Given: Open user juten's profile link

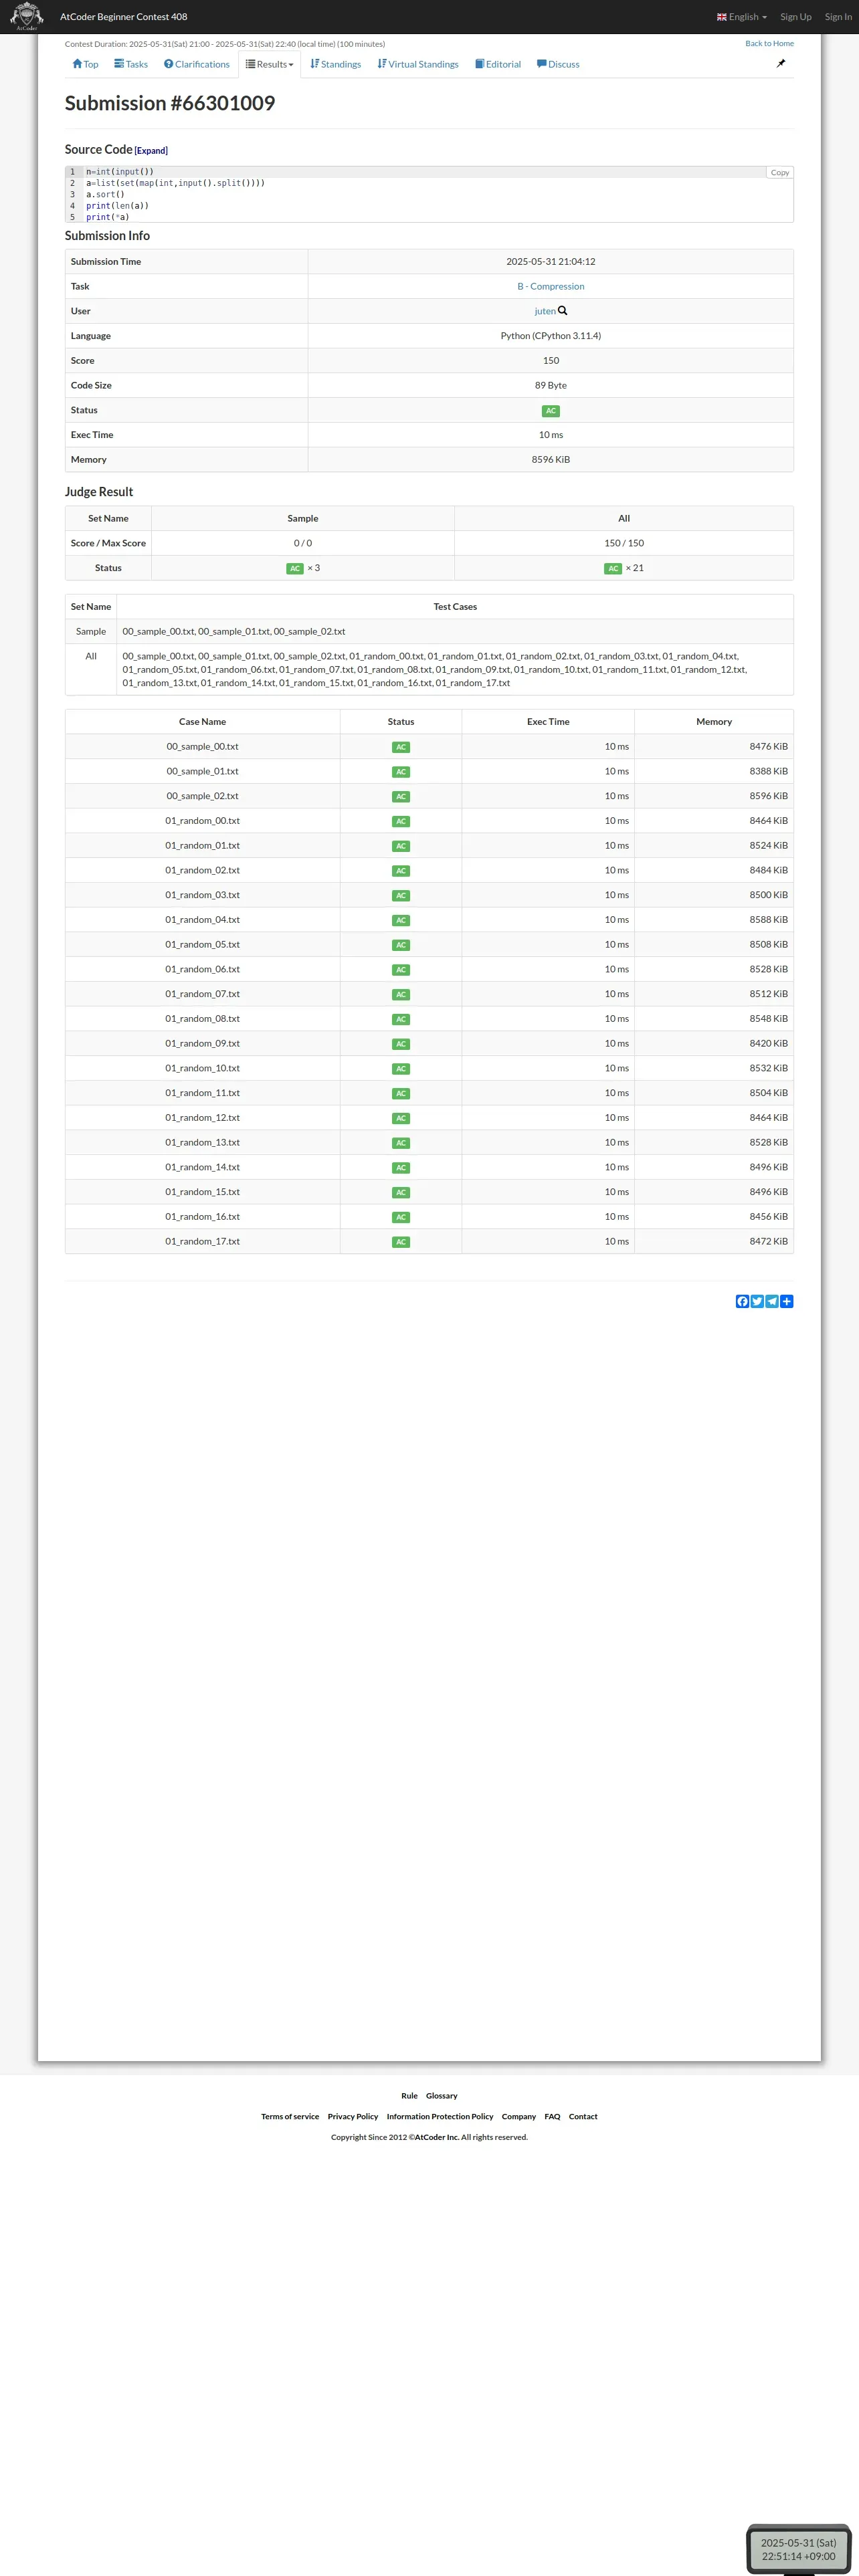Looking at the screenshot, I should pyautogui.click(x=545, y=311).
